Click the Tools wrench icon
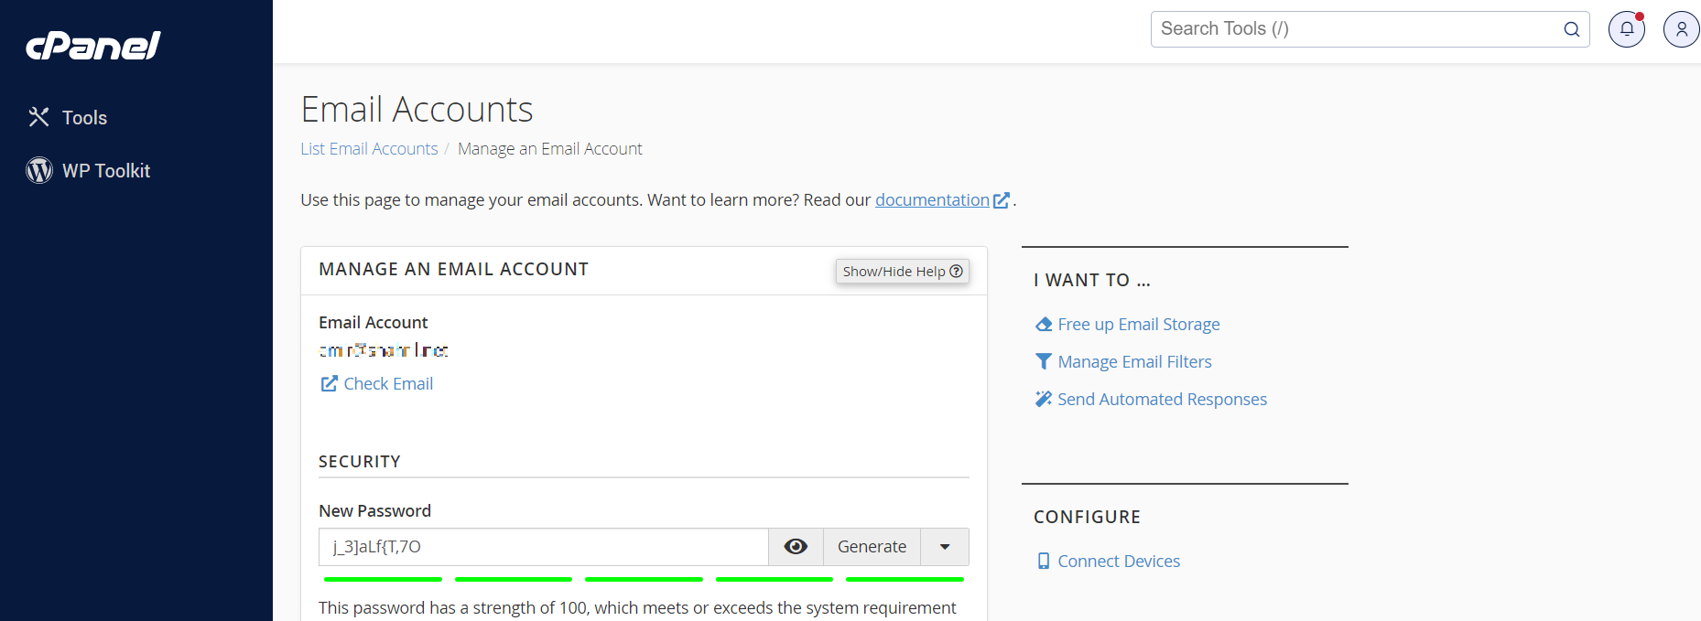 [38, 117]
